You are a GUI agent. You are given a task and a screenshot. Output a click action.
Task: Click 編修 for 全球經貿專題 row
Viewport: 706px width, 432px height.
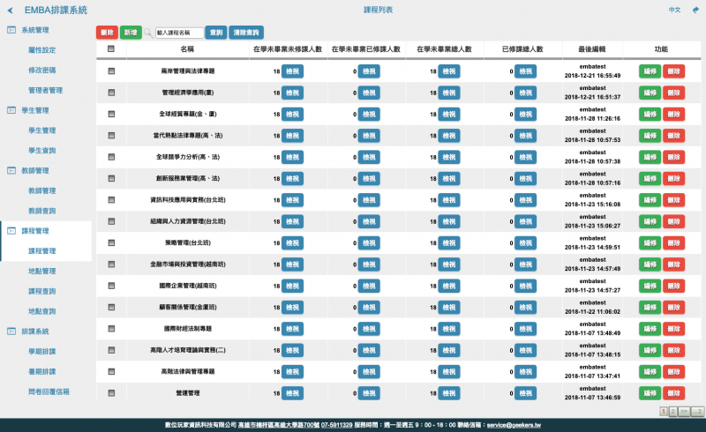click(x=650, y=115)
